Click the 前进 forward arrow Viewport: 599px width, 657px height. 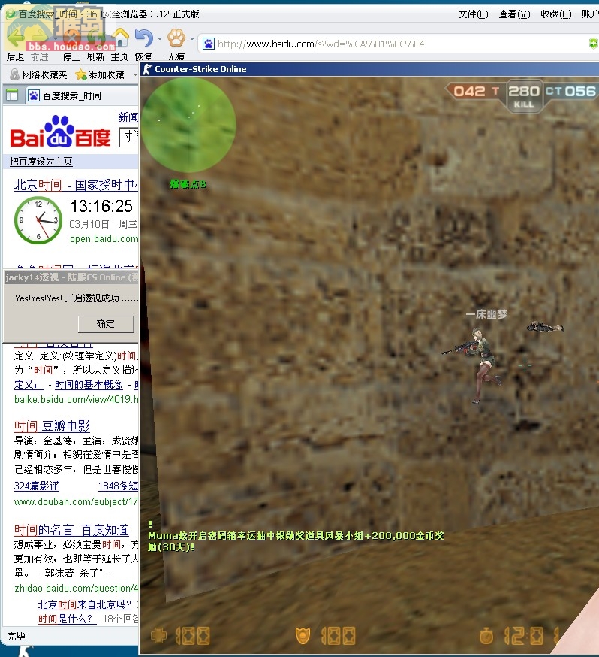click(x=40, y=38)
